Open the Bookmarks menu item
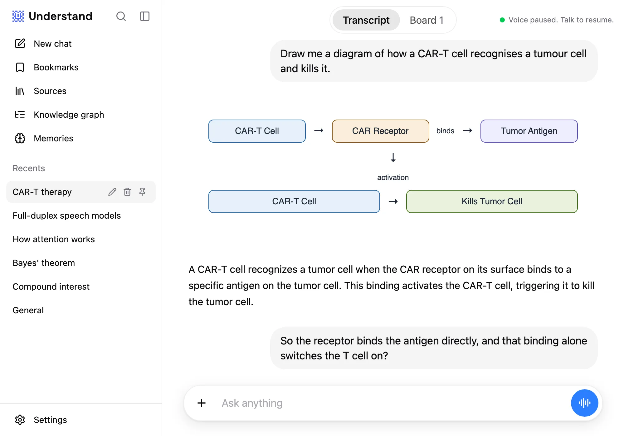624x436 pixels. click(x=81, y=67)
